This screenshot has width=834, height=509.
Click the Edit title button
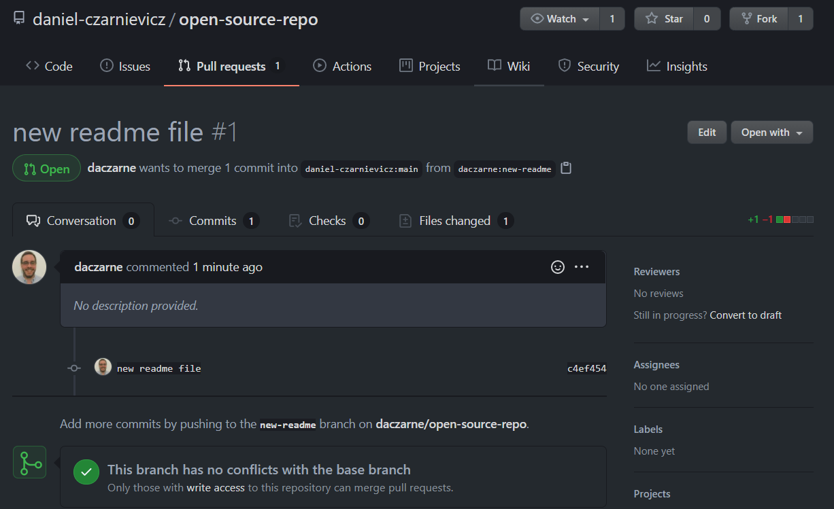pos(707,133)
